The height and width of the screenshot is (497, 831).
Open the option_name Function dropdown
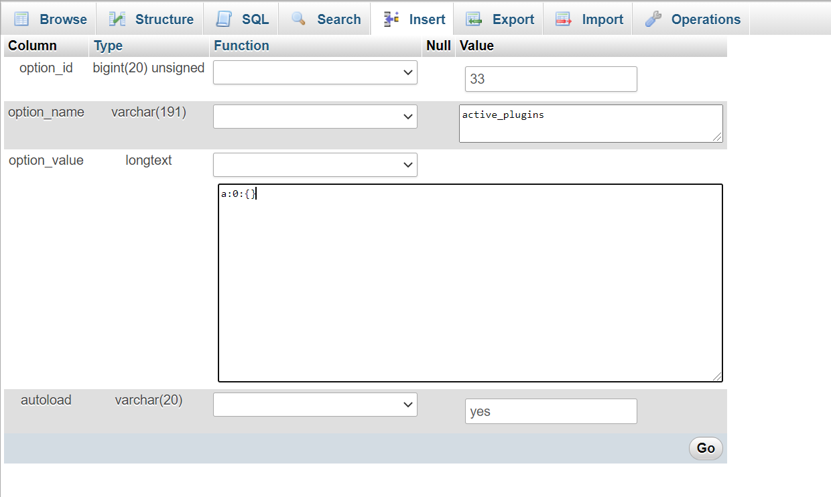coord(315,117)
